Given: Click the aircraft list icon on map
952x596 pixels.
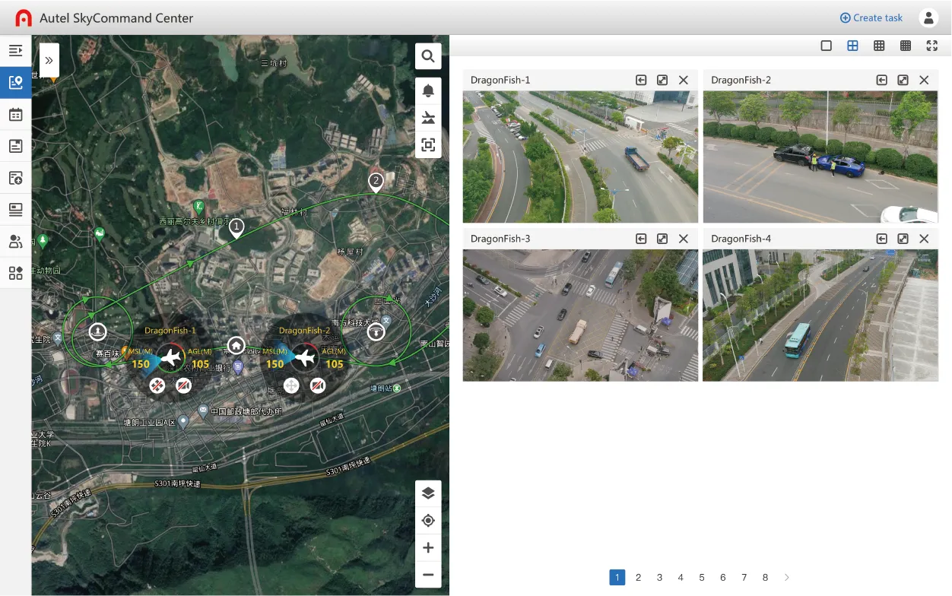Looking at the screenshot, I should click(428, 118).
